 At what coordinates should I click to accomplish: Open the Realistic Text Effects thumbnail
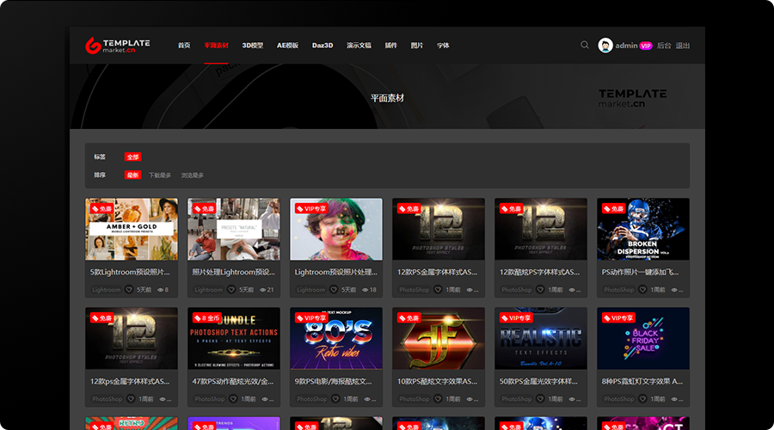pyautogui.click(x=541, y=339)
